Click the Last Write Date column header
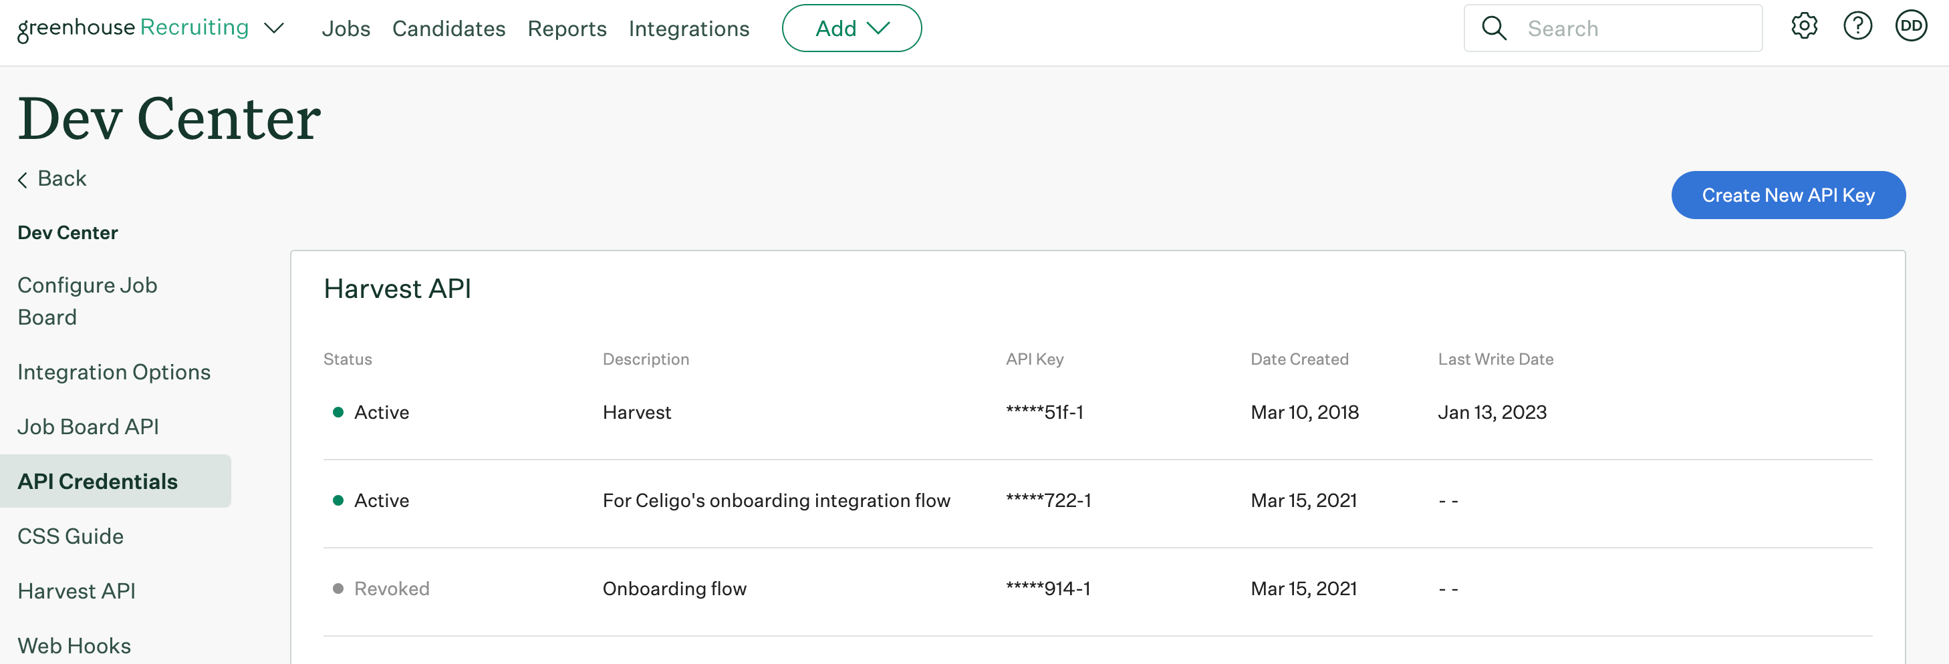This screenshot has height=664, width=1949. point(1495,359)
